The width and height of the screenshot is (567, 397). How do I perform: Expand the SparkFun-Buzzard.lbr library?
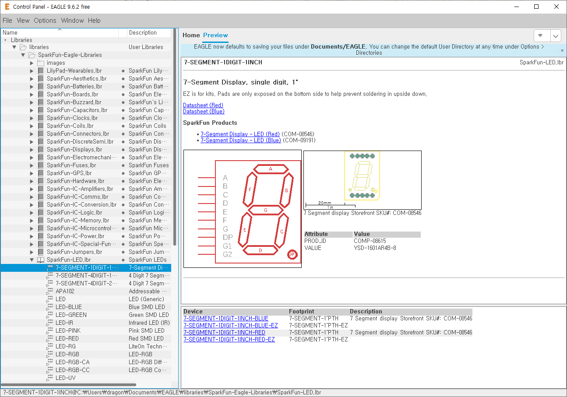pyautogui.click(x=32, y=102)
